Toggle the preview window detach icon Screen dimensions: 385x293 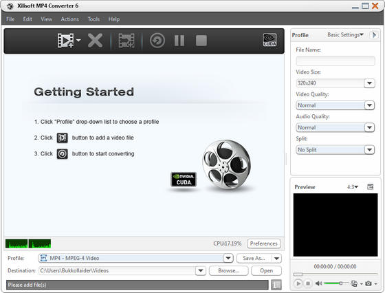coord(371,187)
